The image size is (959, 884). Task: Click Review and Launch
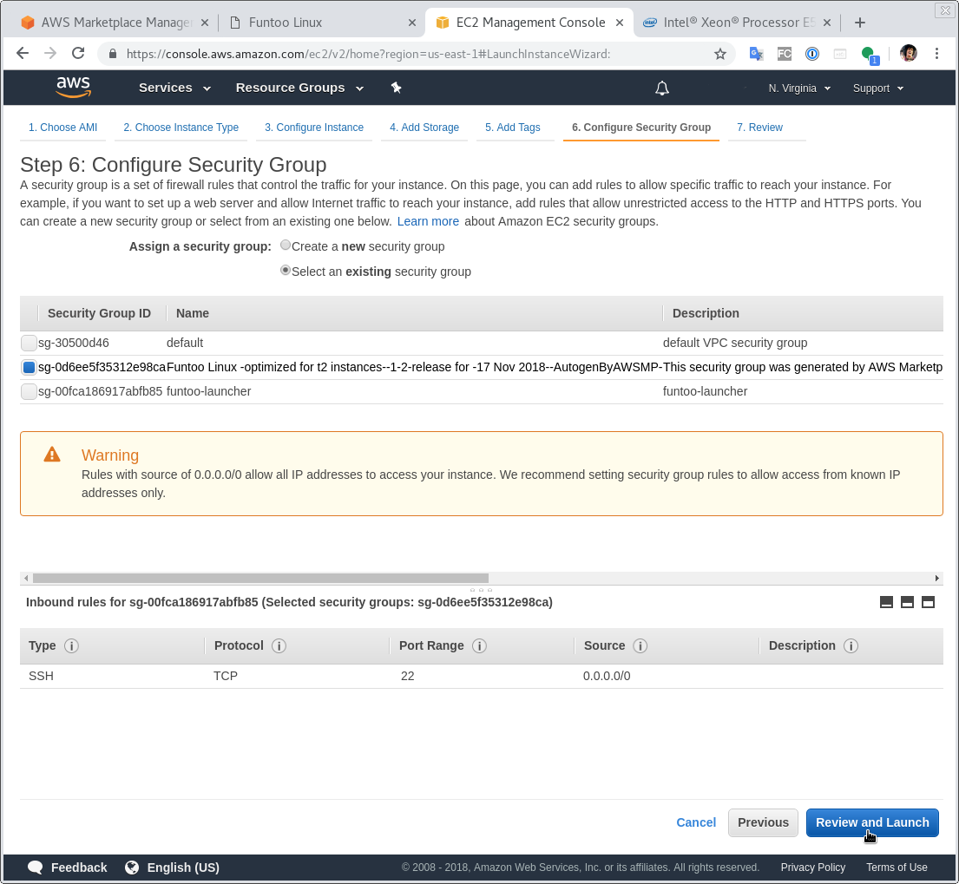pos(872,823)
